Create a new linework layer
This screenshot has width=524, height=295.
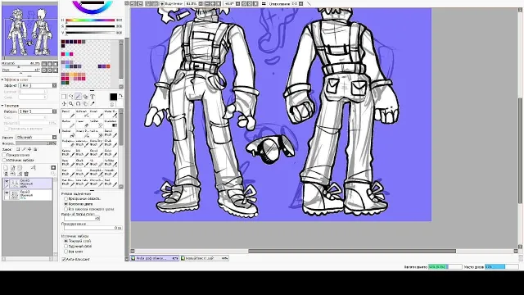tap(13, 167)
